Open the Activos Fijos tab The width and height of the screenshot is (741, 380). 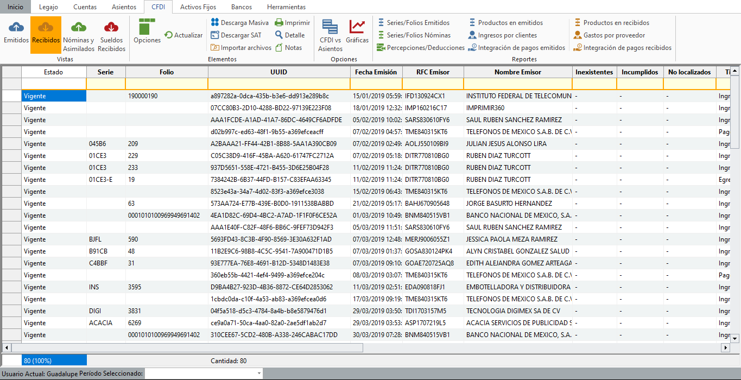tap(198, 7)
